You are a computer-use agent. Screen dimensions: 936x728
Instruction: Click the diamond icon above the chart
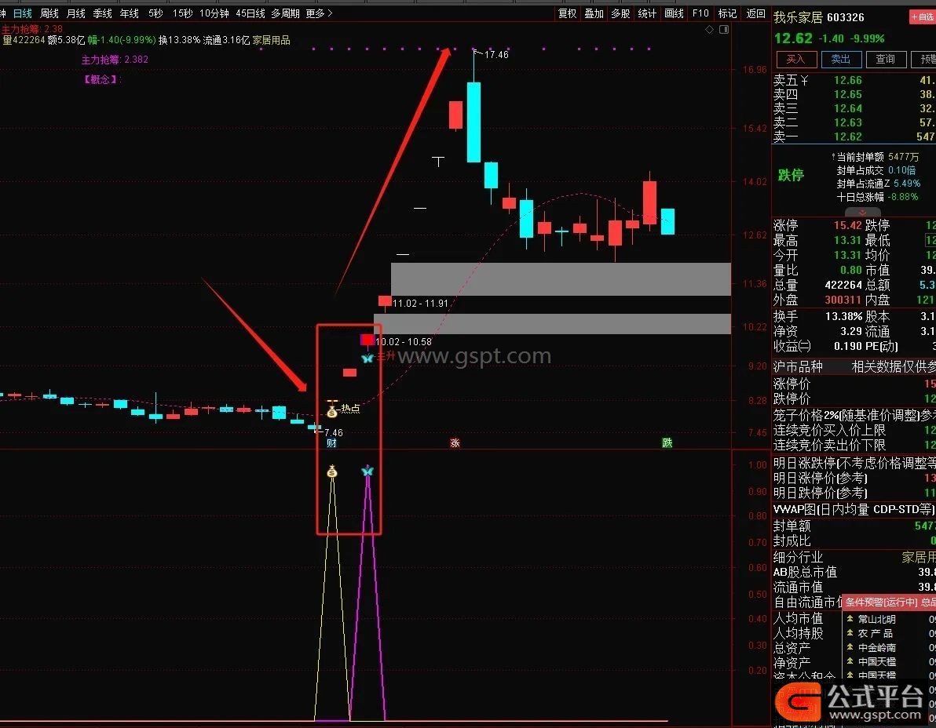click(x=709, y=29)
